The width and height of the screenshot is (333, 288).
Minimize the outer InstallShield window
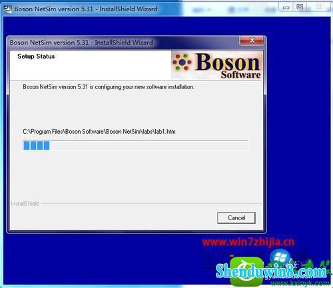coord(286,8)
